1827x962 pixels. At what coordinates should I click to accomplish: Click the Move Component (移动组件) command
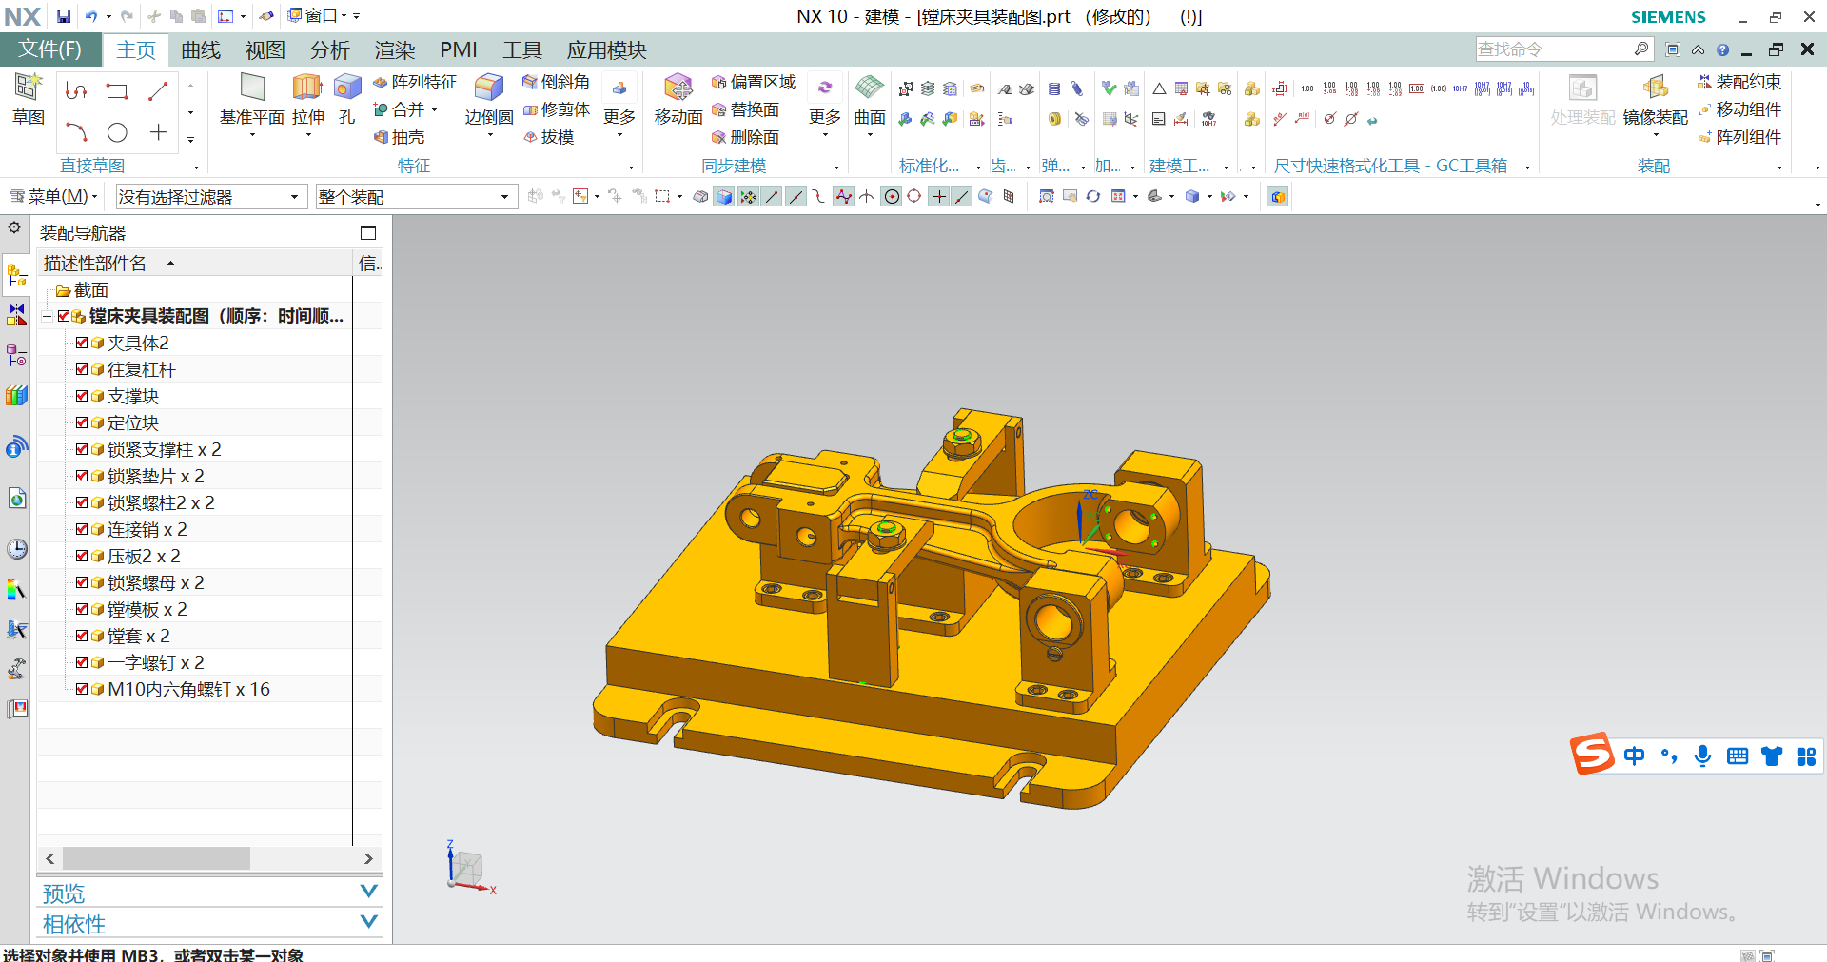(1739, 109)
